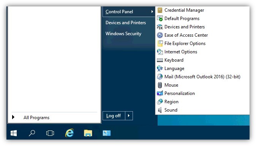The image size is (256, 146).
Task: Open the Sound speaker icon
Action: click(x=160, y=110)
